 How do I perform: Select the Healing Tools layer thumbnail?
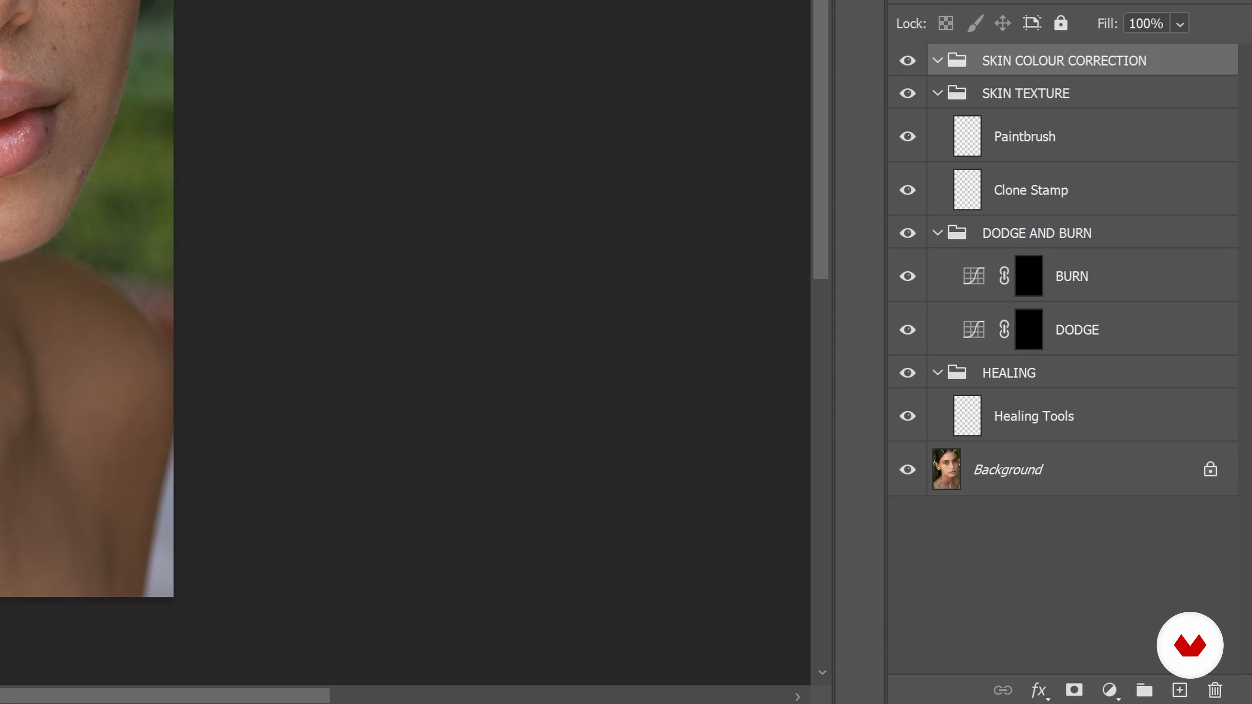pos(967,416)
